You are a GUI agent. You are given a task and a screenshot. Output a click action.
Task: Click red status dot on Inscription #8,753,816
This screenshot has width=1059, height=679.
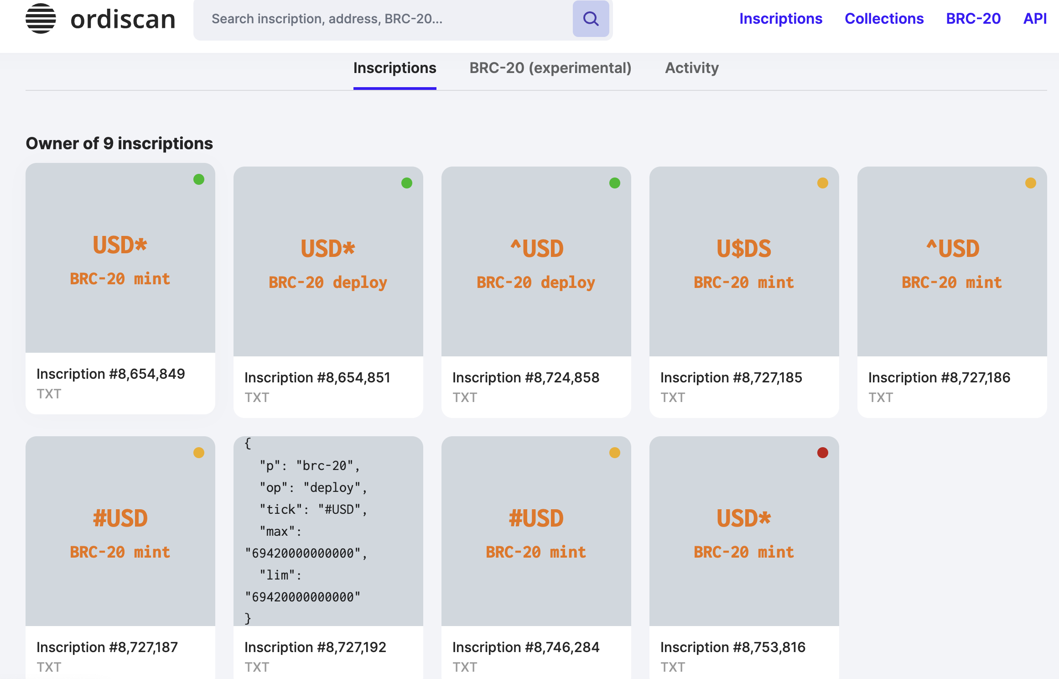pyautogui.click(x=823, y=453)
